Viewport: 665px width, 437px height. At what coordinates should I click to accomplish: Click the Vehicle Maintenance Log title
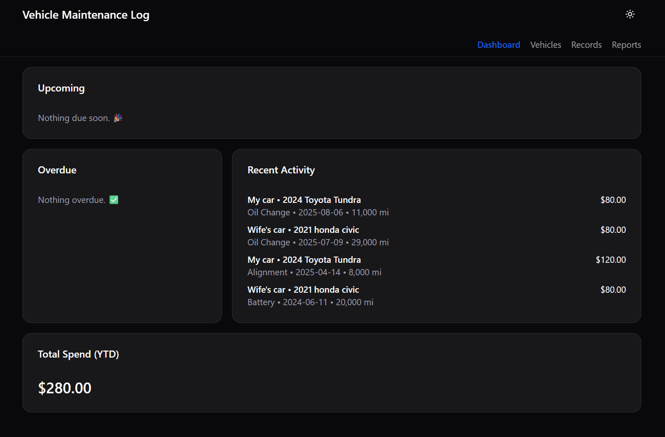86,15
